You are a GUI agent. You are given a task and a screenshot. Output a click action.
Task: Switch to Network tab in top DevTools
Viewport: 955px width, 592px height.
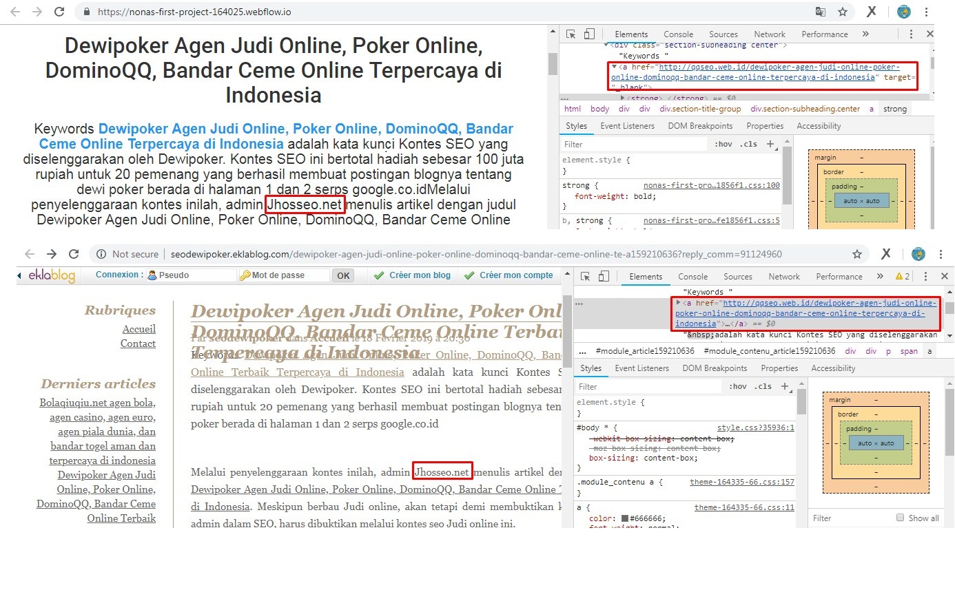pos(770,34)
